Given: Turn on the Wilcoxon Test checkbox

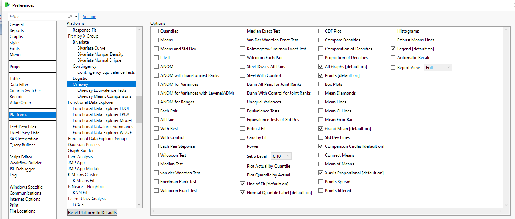Looking at the screenshot, I should 156,155.
